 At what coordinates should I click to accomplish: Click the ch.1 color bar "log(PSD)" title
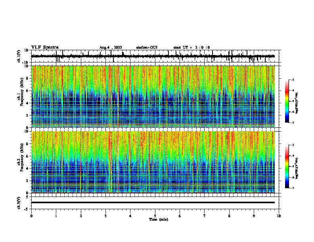coord(297,103)
